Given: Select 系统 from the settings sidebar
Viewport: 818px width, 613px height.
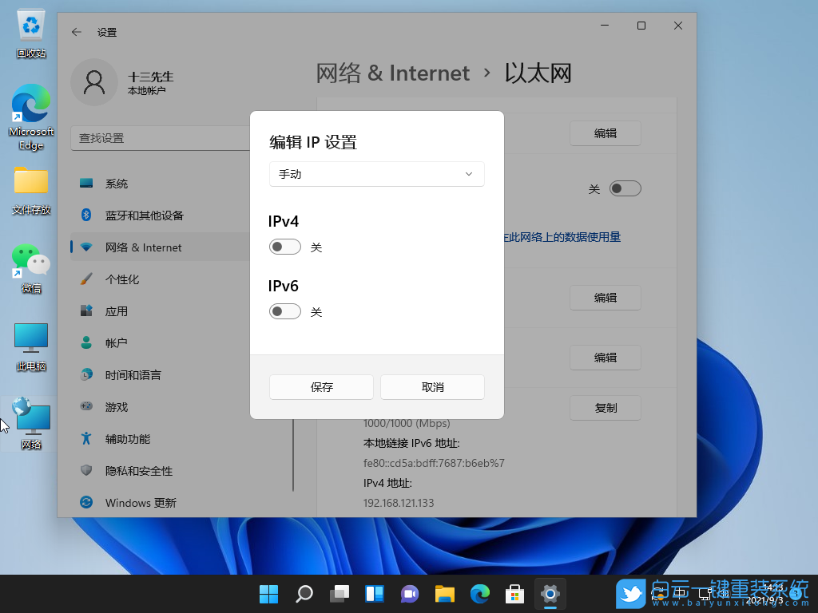Looking at the screenshot, I should (x=117, y=183).
